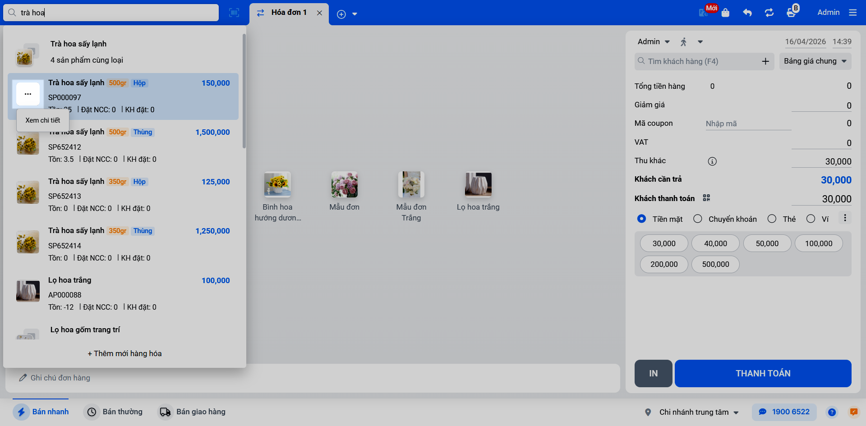Image resolution: width=866 pixels, height=426 pixels.
Task: Open the e-invoice icon marked Mới
Action: tap(704, 13)
